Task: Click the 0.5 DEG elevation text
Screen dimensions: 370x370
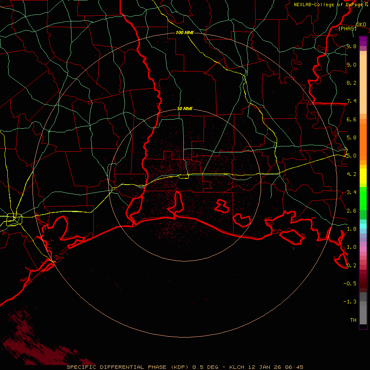Action: tap(205, 367)
